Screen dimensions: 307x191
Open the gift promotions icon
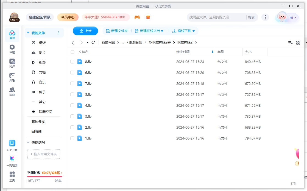pos(148,17)
